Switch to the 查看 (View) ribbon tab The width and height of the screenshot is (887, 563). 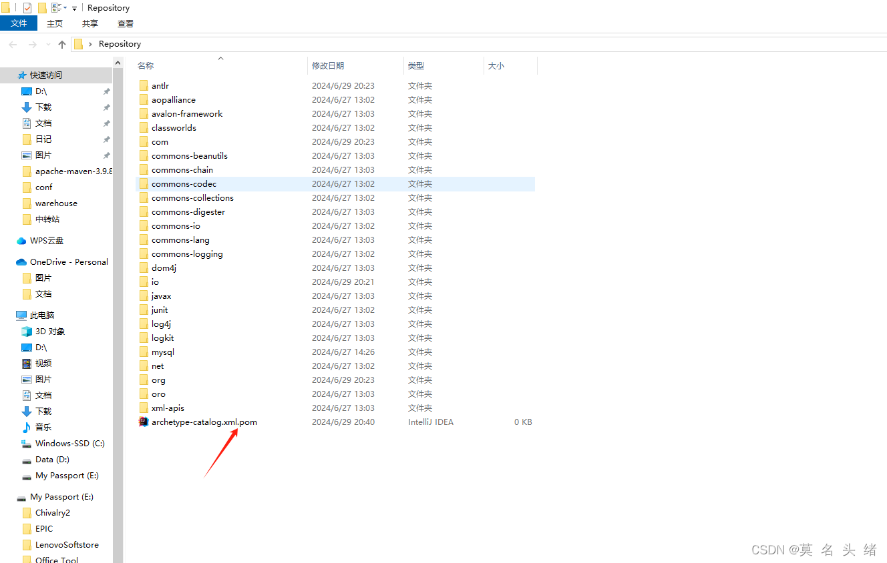coord(125,23)
